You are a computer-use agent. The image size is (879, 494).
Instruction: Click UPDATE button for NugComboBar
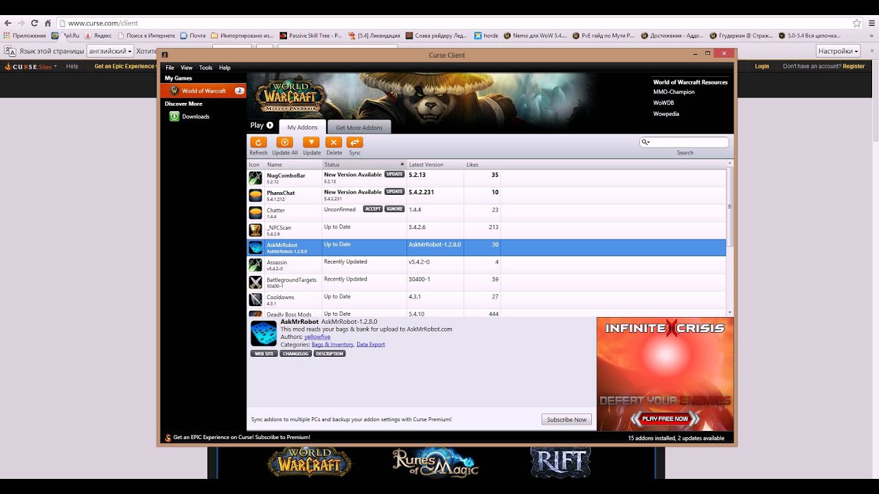394,174
